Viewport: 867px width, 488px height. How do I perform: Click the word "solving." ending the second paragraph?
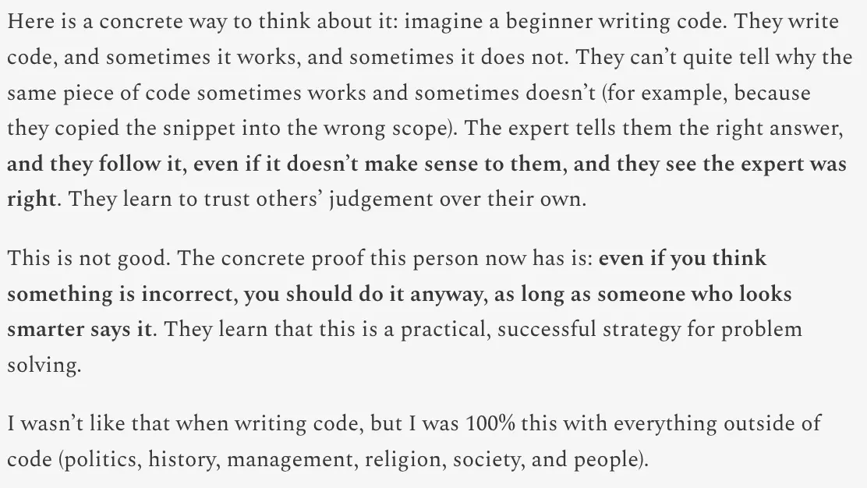click(x=44, y=366)
